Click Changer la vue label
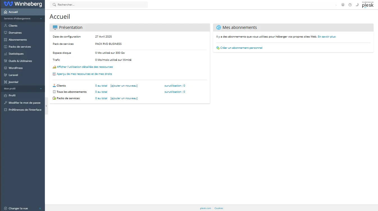 coord(18,208)
